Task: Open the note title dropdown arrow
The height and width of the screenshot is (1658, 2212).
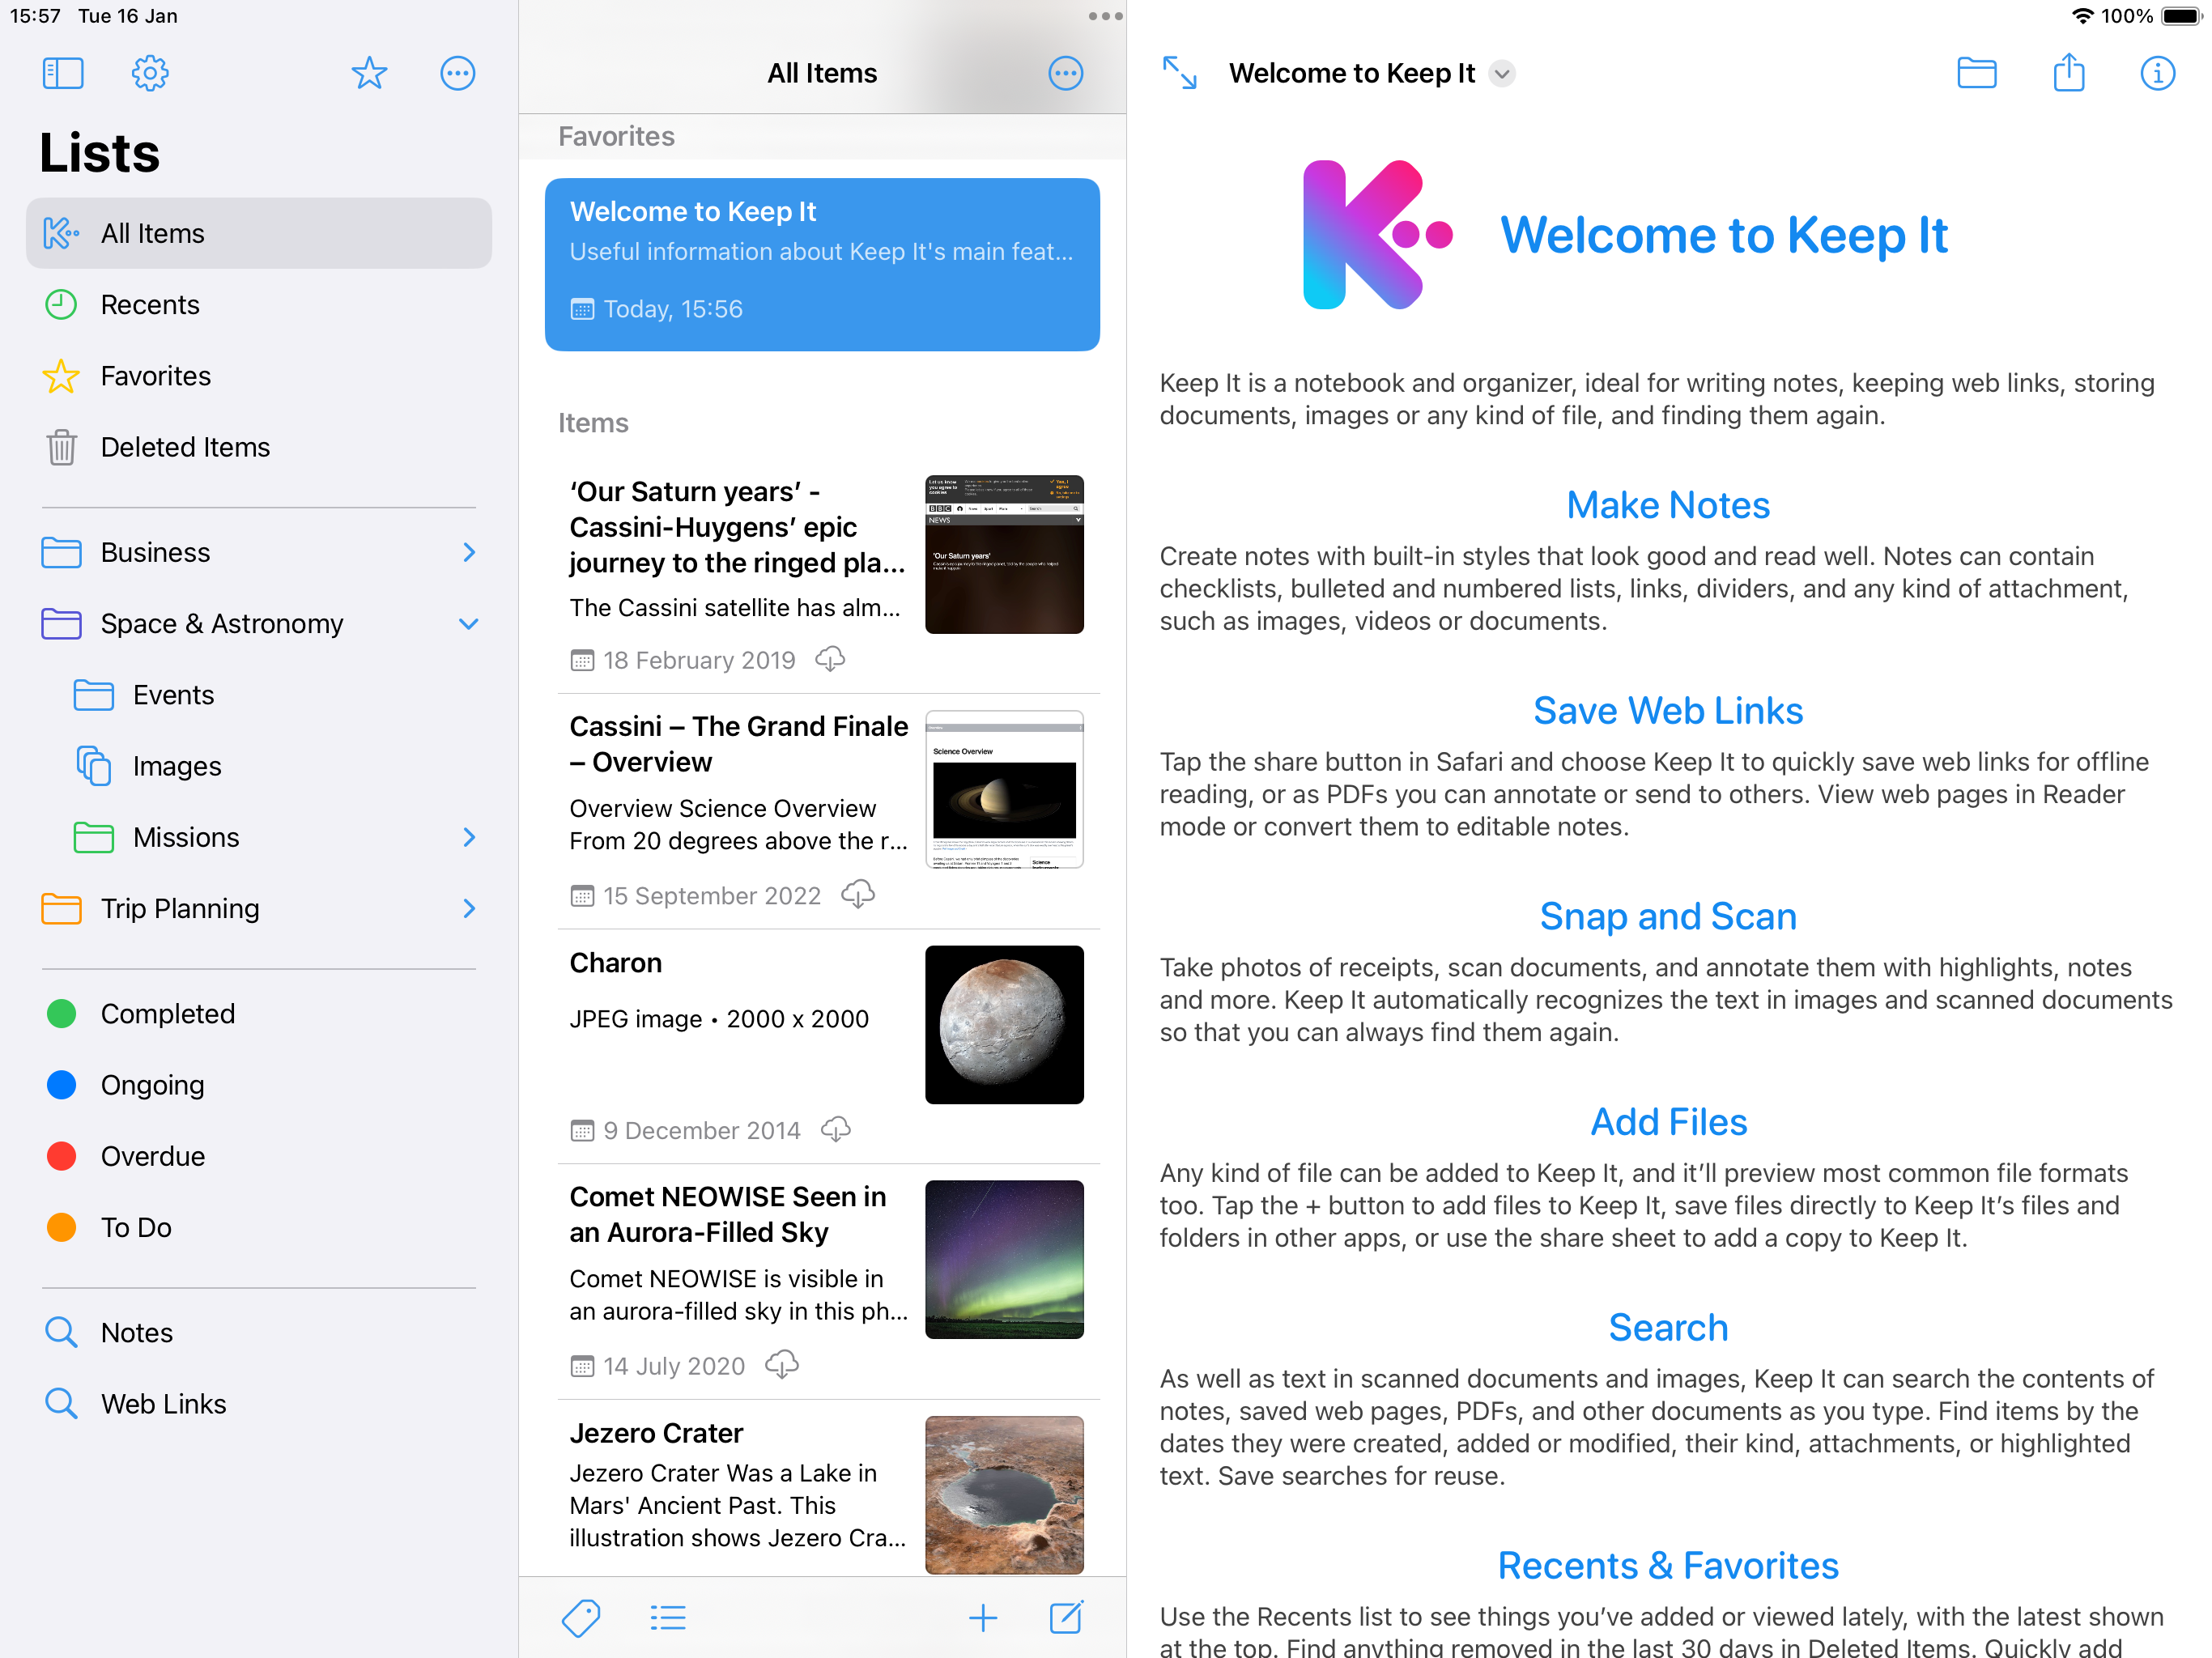Action: coord(1502,74)
